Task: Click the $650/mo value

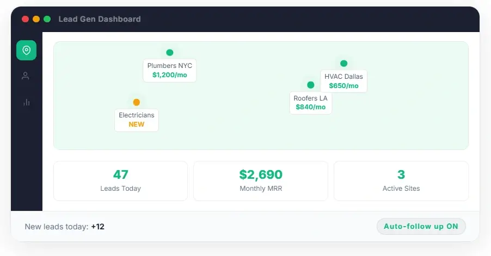Action: [343, 86]
